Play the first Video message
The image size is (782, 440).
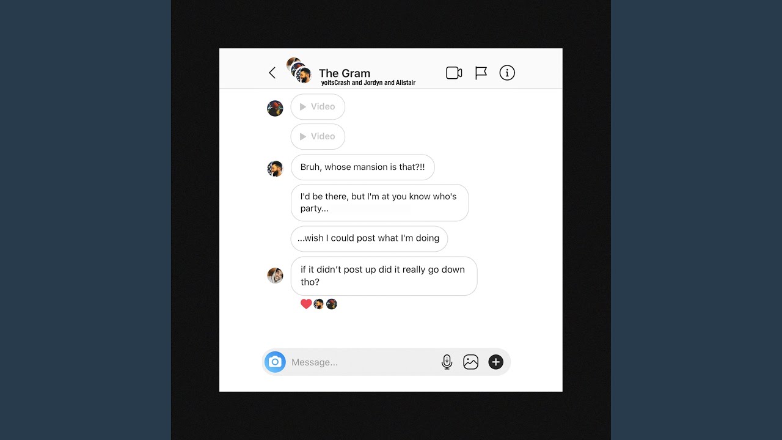coord(318,106)
